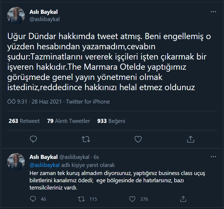Reply to the second tweet showing 46

click(33, 199)
